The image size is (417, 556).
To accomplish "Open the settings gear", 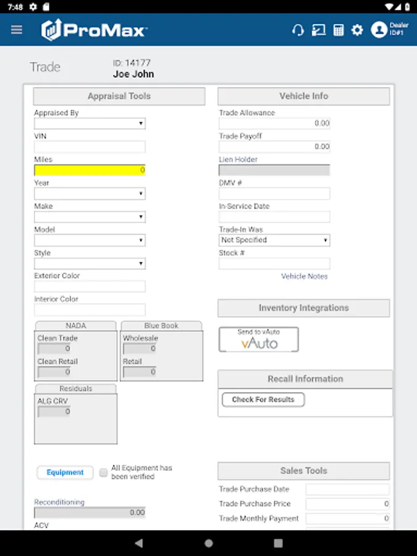I will (x=357, y=30).
